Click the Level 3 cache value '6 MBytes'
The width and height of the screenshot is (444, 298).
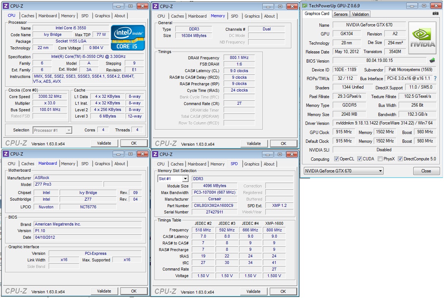click(107, 116)
